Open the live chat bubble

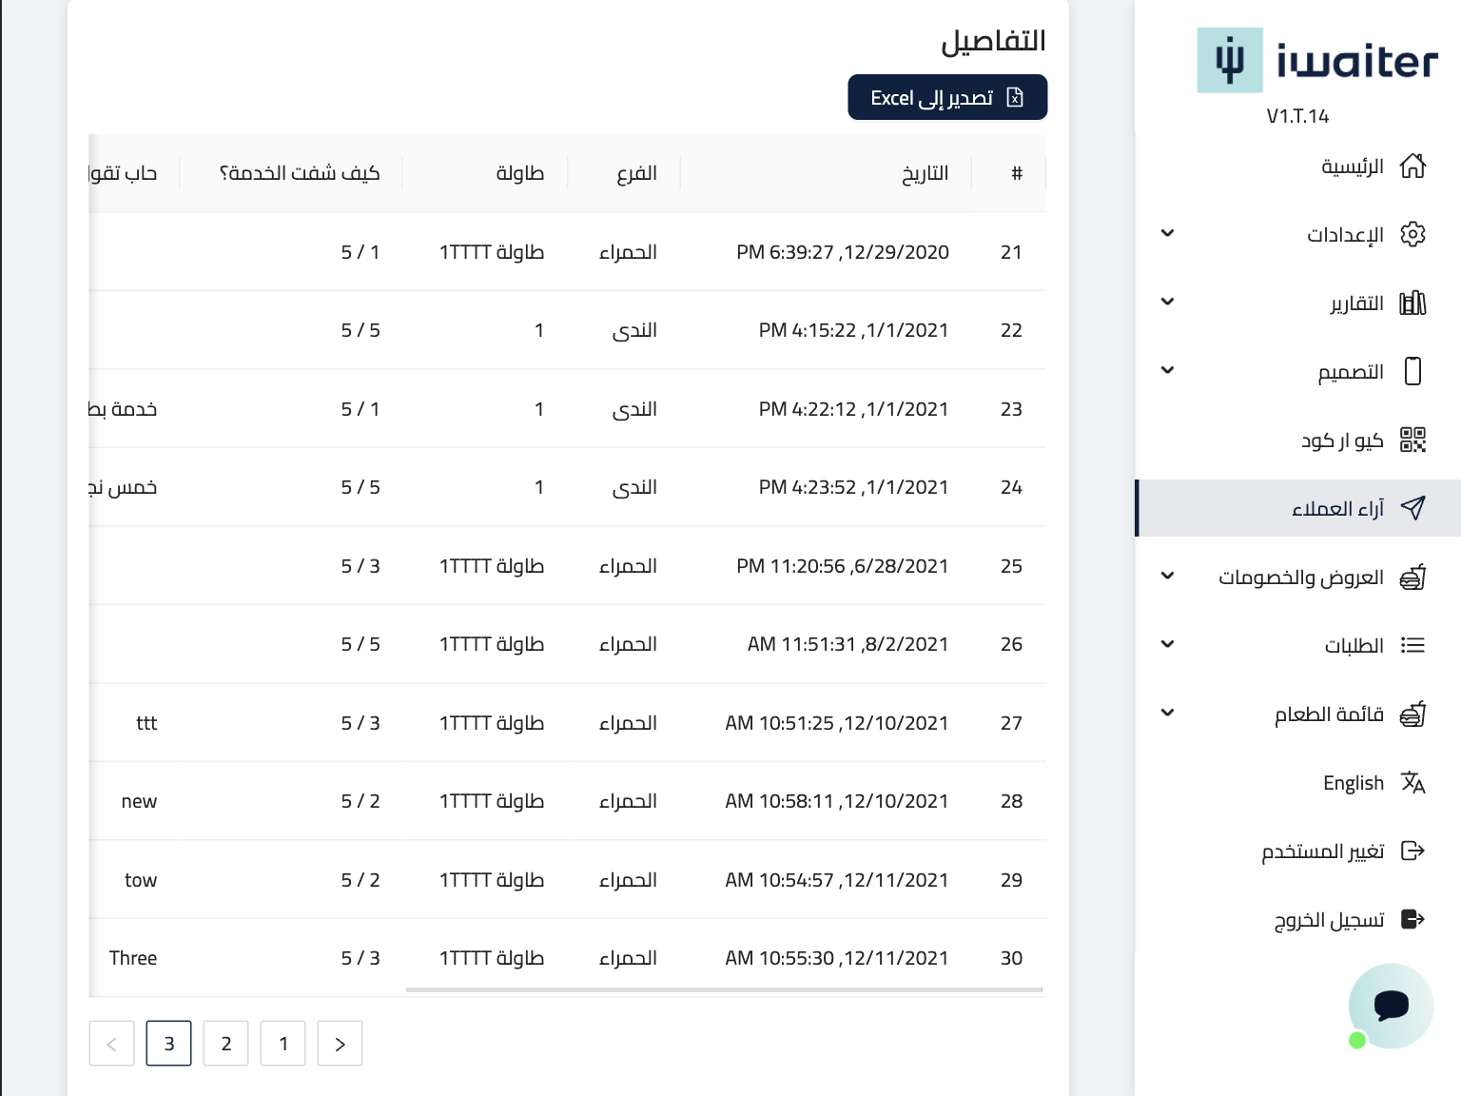pyautogui.click(x=1391, y=1006)
